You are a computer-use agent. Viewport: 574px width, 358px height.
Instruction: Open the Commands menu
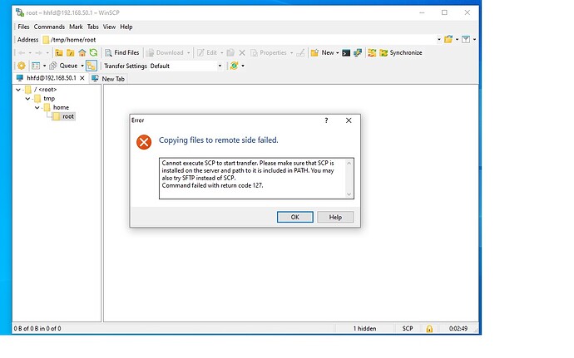click(x=49, y=27)
